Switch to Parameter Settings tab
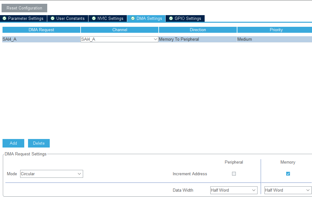This screenshot has width=312, height=197. click(24, 18)
